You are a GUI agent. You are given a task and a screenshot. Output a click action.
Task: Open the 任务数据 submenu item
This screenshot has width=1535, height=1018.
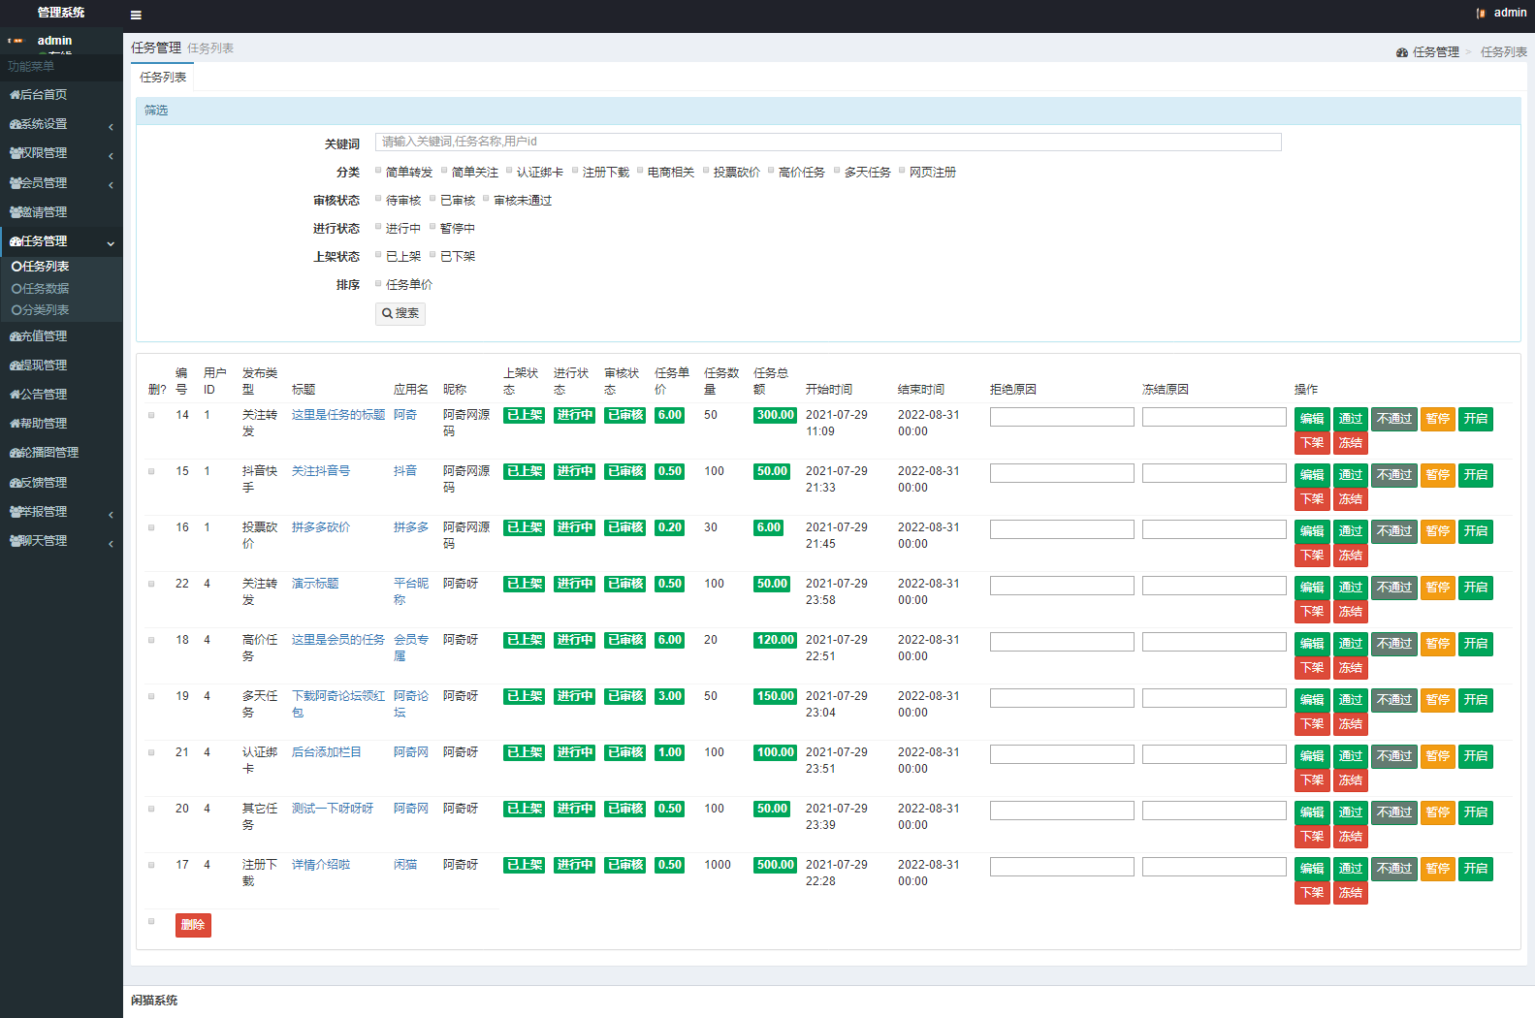[x=46, y=289]
